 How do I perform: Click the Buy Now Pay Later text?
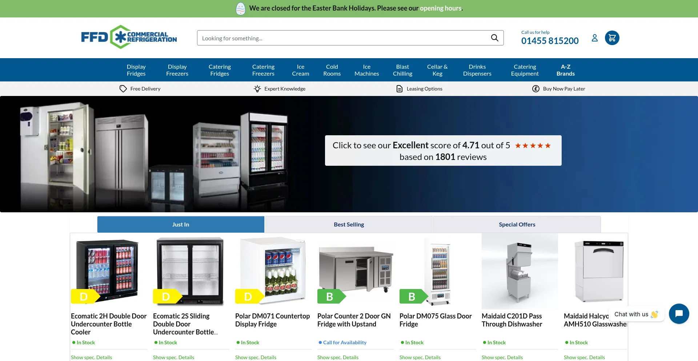coord(564,89)
